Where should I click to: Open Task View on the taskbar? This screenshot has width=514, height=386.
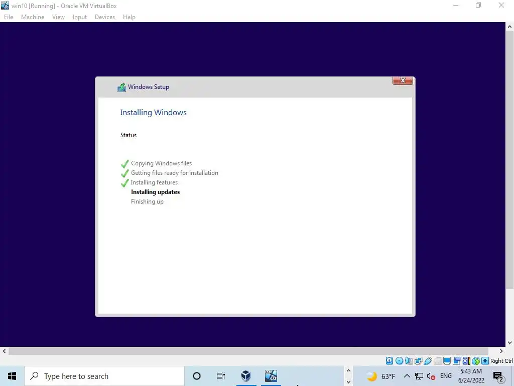click(x=221, y=376)
